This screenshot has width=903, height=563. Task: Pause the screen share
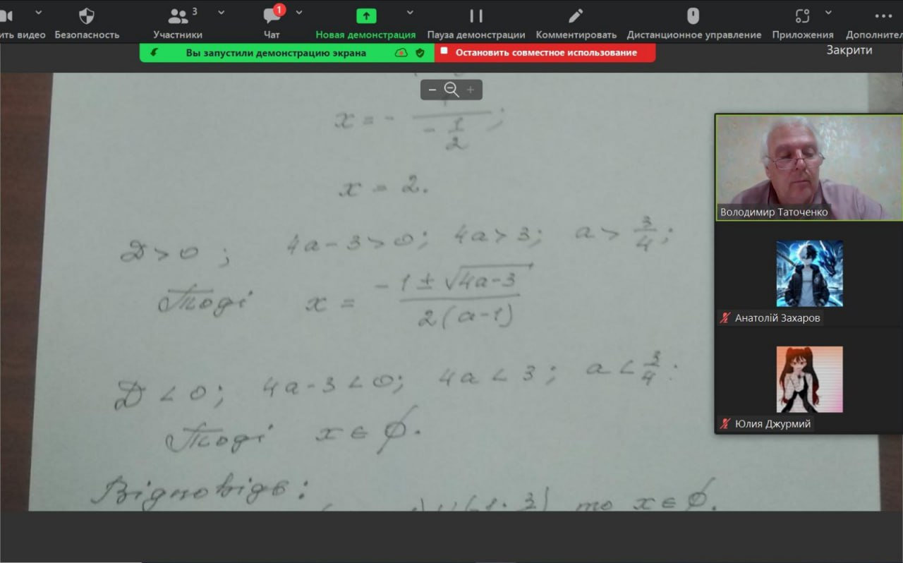(x=476, y=16)
